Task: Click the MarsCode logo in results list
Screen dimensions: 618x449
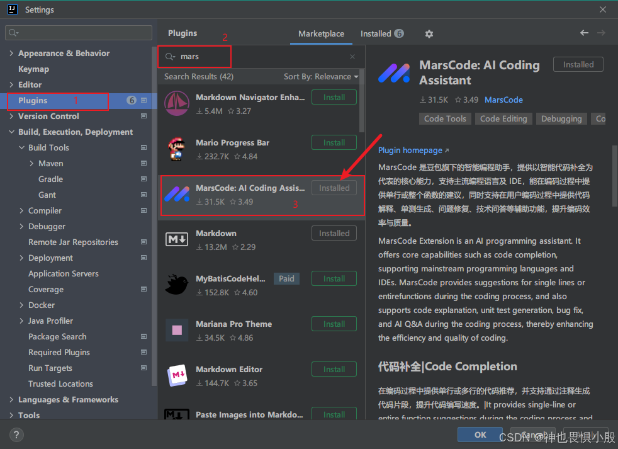Action: (x=177, y=194)
